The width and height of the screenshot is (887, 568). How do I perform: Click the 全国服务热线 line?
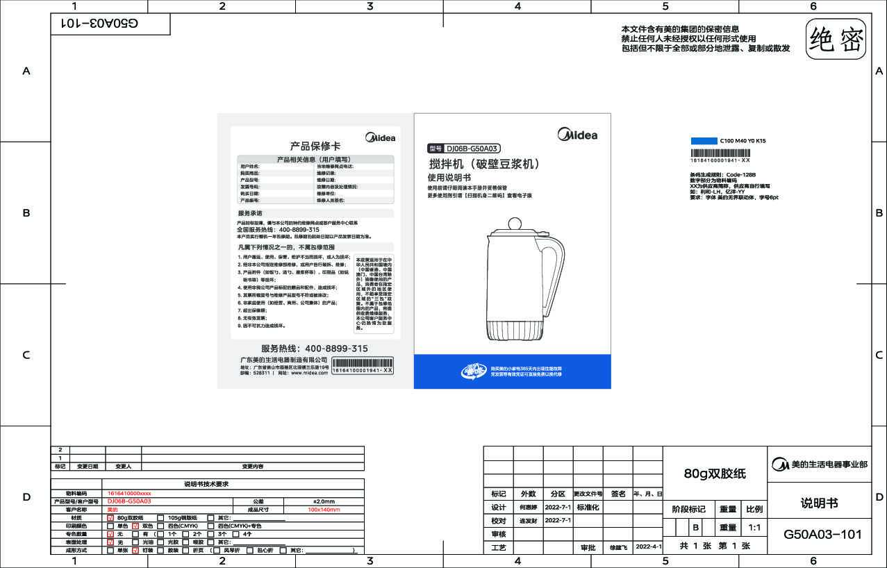[278, 229]
